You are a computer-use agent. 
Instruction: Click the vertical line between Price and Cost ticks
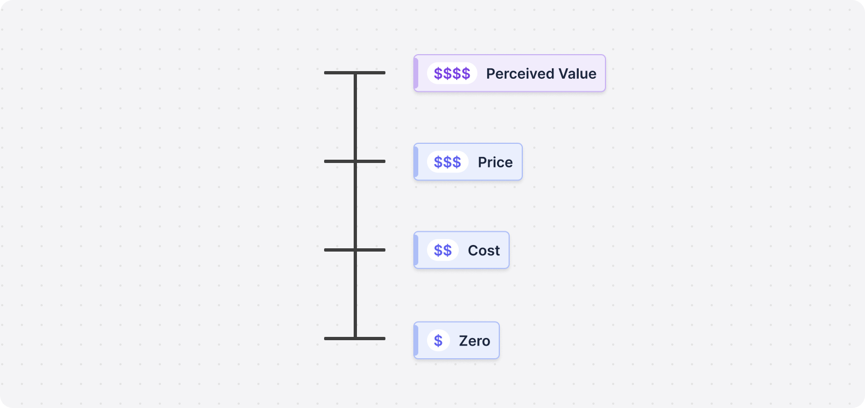point(355,206)
